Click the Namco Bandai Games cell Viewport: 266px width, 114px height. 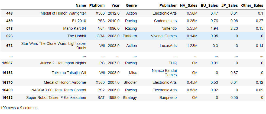tap(164, 73)
